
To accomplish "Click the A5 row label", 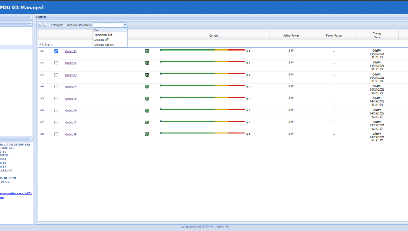I will click(42, 99).
